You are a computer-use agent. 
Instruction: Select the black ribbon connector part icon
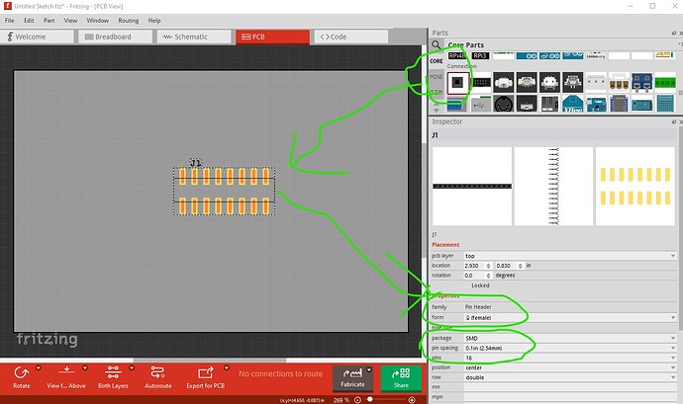481,83
